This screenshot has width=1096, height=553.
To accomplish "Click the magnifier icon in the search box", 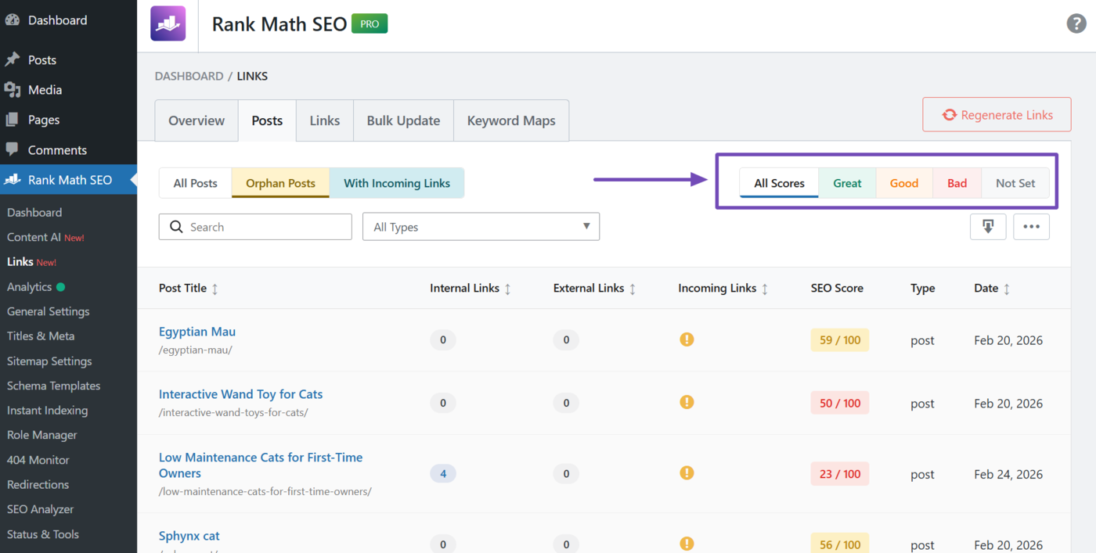I will click(176, 226).
